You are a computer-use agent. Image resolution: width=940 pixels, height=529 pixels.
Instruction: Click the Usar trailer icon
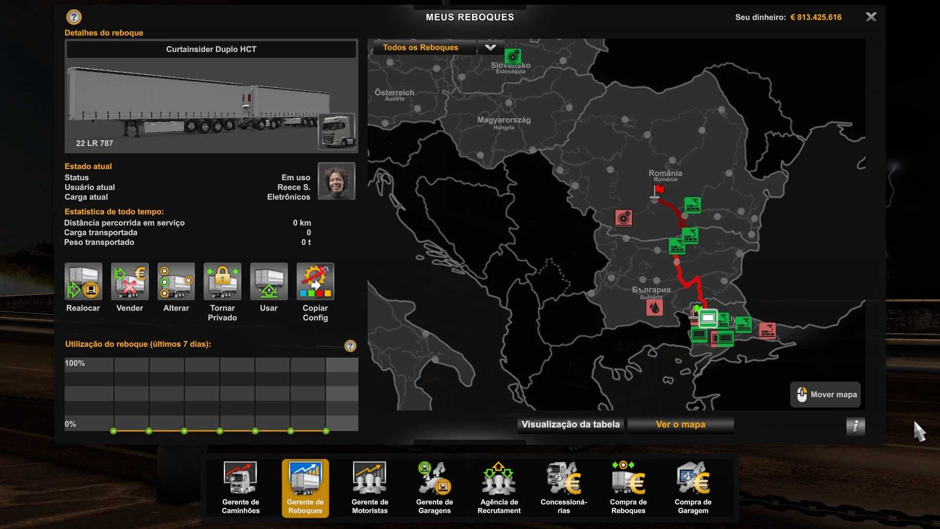pos(269,282)
